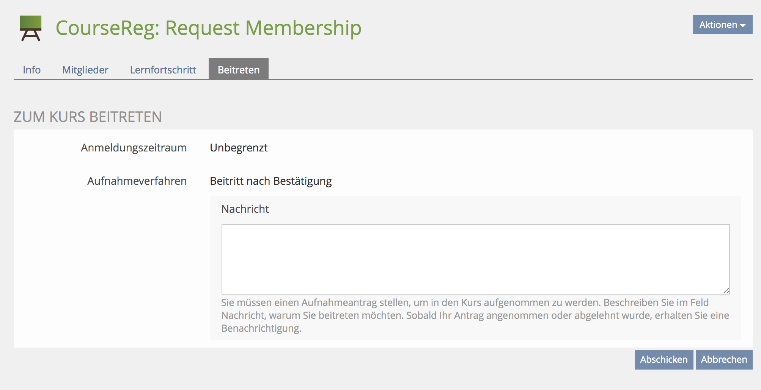Click the CourseReg: Request Membership title
This screenshot has width=761, height=390.
(x=209, y=28)
